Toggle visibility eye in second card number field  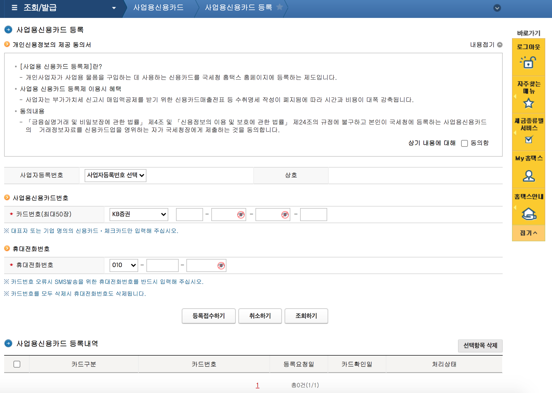(x=241, y=215)
